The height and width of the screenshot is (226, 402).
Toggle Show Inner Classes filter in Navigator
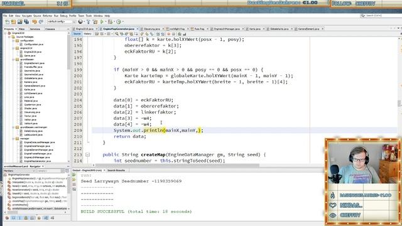click(x=32, y=218)
